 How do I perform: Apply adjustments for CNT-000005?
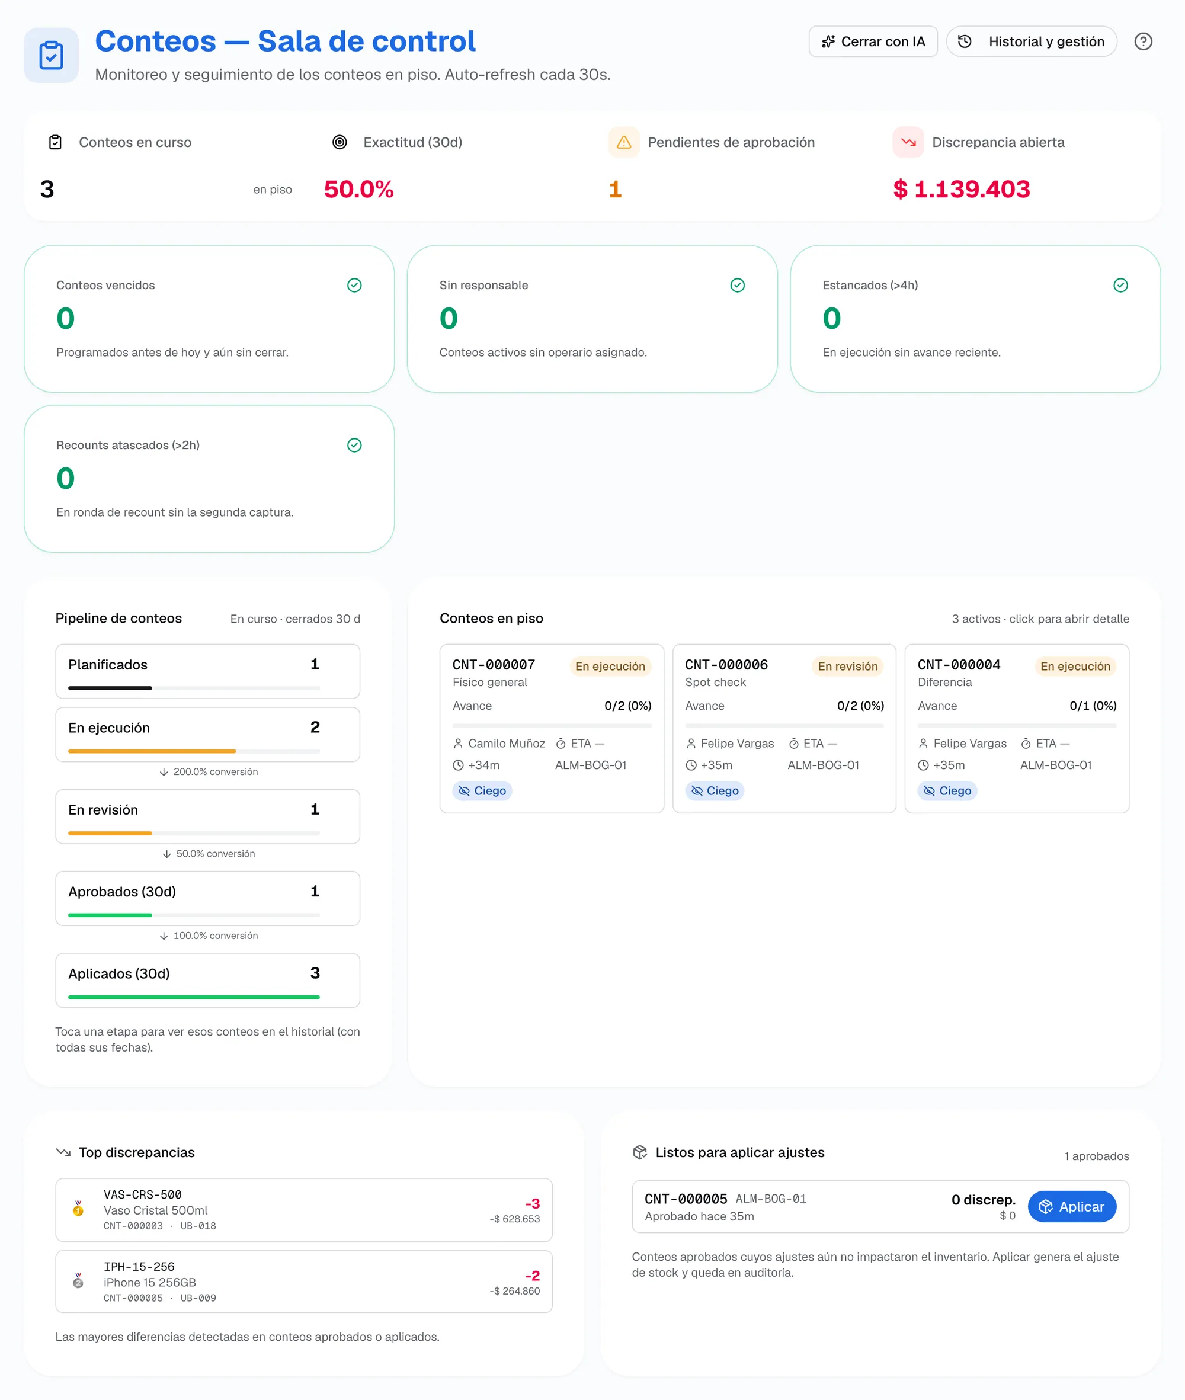pyautogui.click(x=1071, y=1206)
